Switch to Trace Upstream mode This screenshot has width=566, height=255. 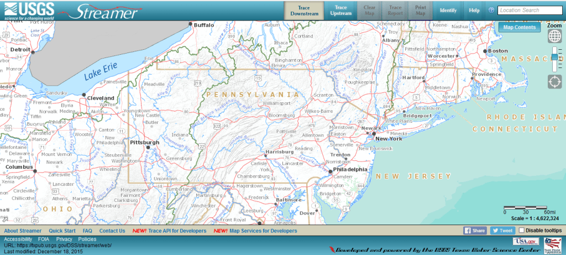pos(340,11)
